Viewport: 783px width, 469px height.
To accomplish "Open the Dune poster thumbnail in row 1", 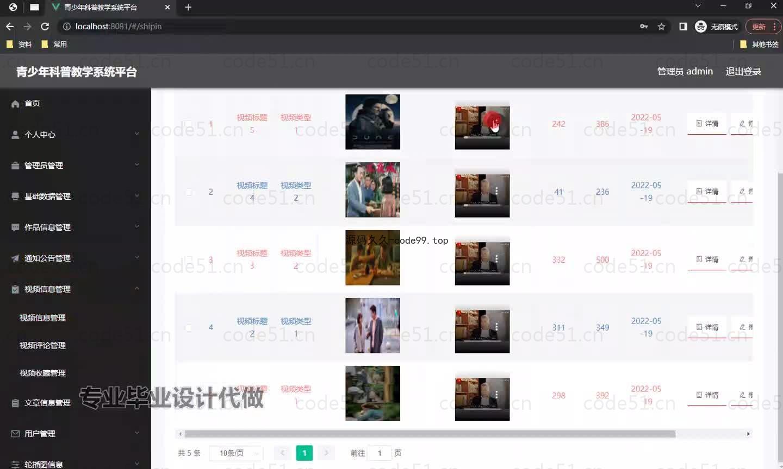I will 372,122.
